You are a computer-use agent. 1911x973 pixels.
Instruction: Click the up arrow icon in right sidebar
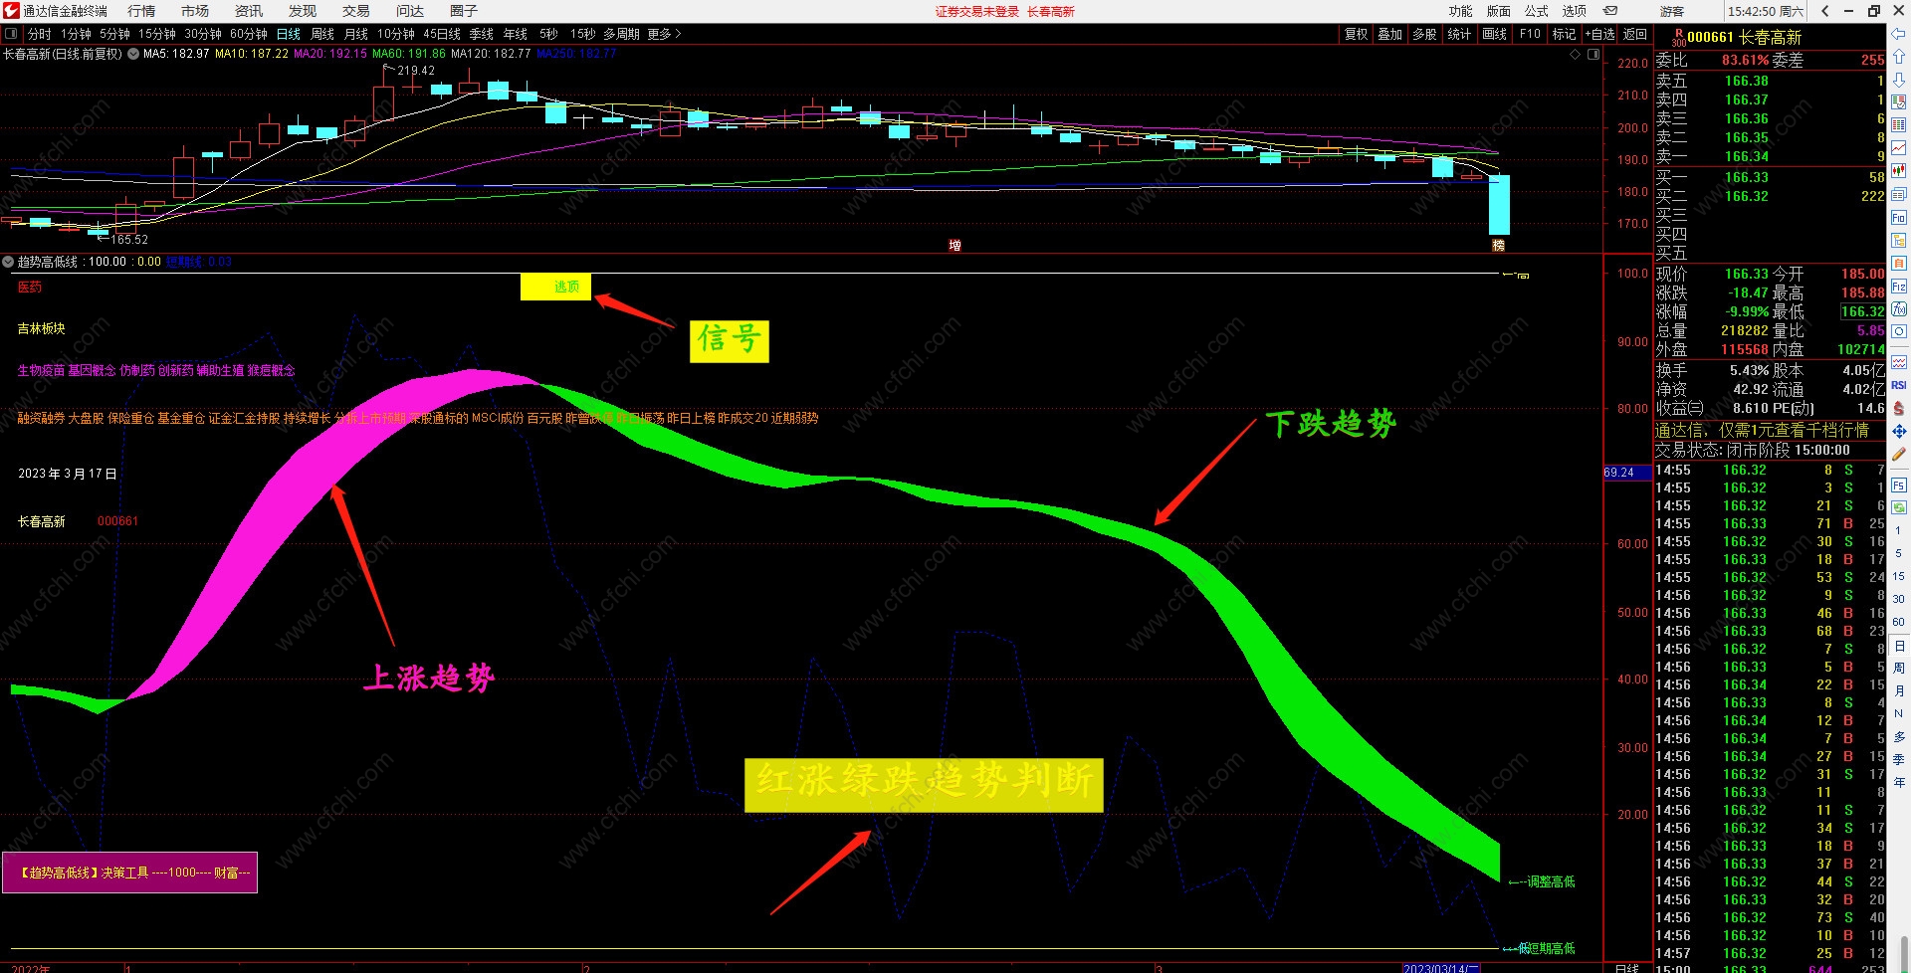coord(1899,57)
